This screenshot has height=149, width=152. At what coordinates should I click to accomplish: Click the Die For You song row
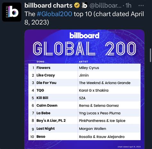(x=84, y=83)
